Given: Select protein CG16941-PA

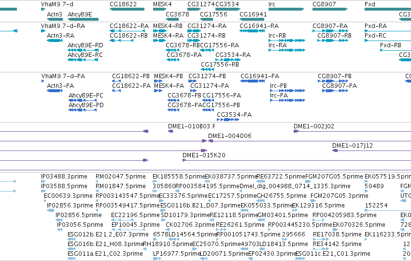Looking at the screenshot, I should tap(253, 81).
